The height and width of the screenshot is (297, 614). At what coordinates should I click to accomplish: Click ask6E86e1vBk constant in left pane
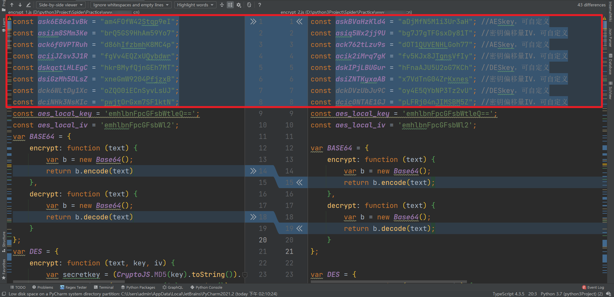pyautogui.click(x=63, y=22)
